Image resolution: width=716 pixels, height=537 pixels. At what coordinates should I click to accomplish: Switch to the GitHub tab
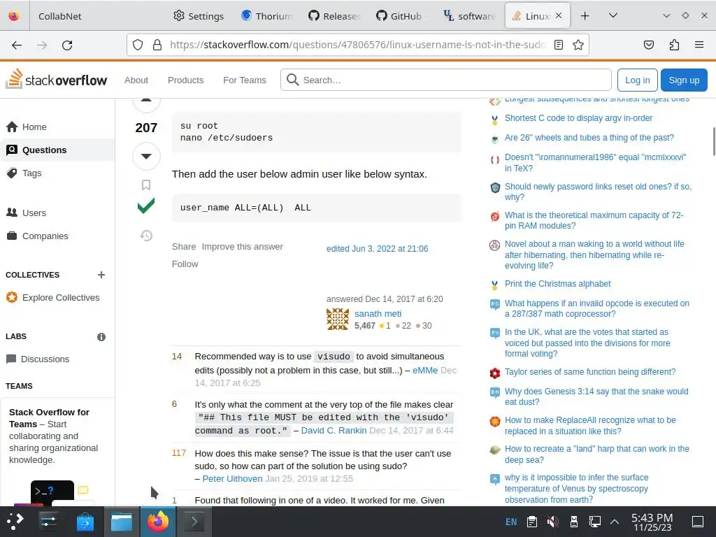(401, 16)
